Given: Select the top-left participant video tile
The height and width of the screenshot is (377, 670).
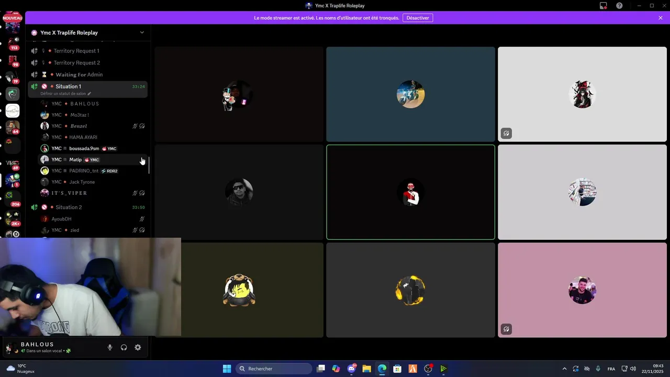Looking at the screenshot, I should [239, 94].
